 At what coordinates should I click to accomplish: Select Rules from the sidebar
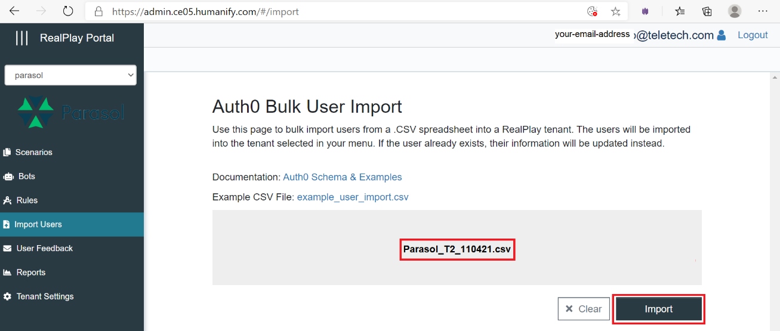[27, 200]
